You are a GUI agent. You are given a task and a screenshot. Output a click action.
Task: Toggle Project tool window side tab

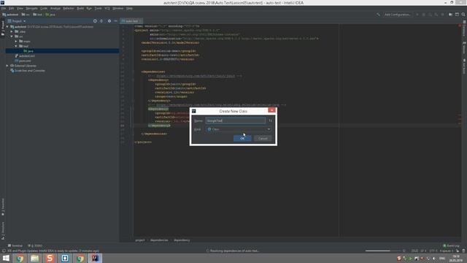tap(3, 28)
